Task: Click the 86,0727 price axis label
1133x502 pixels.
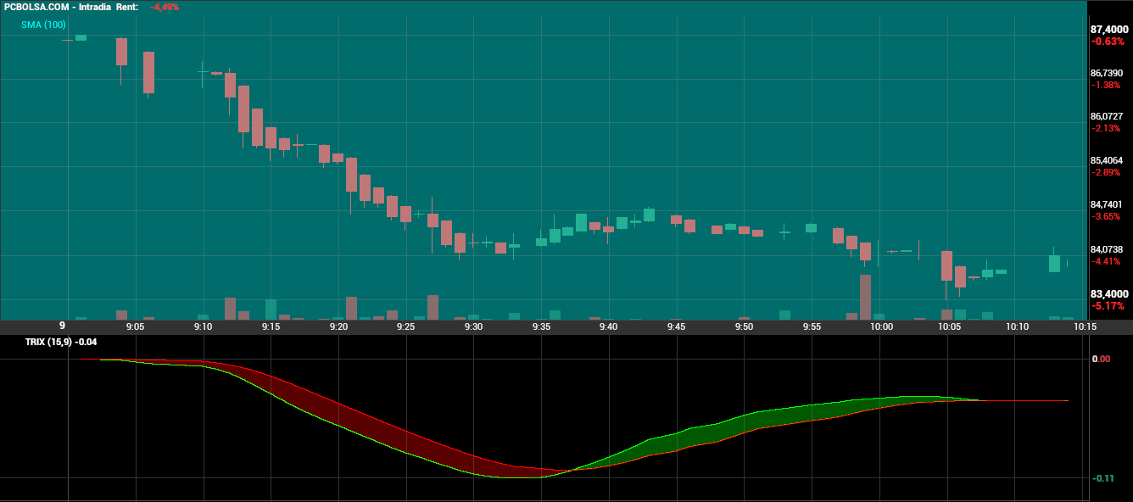Action: click(x=1107, y=116)
